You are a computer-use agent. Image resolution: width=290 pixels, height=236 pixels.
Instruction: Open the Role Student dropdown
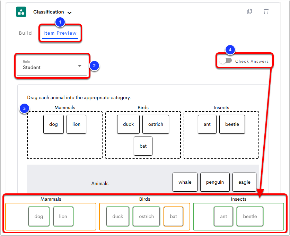pyautogui.click(x=52, y=66)
